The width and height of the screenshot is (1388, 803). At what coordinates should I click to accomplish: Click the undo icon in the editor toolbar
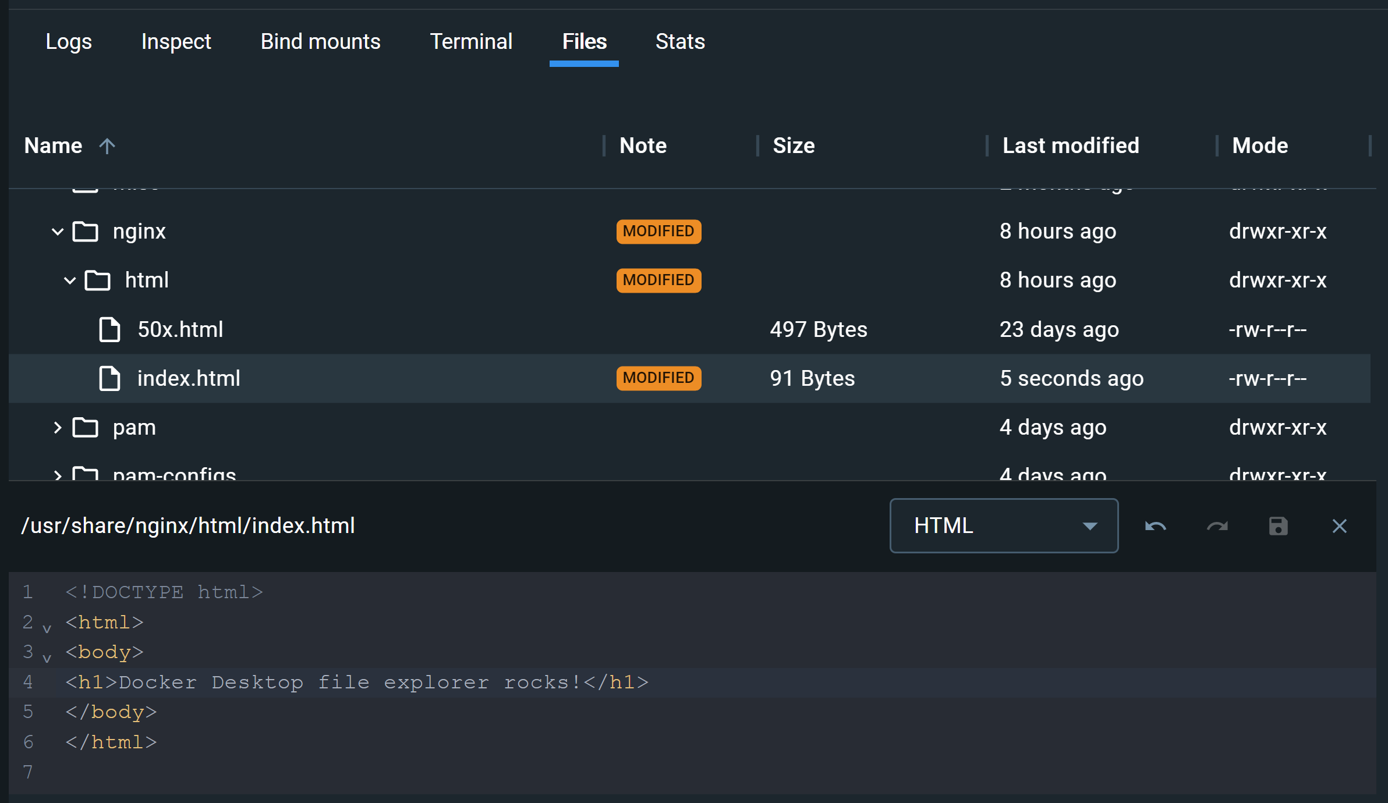[x=1155, y=525]
